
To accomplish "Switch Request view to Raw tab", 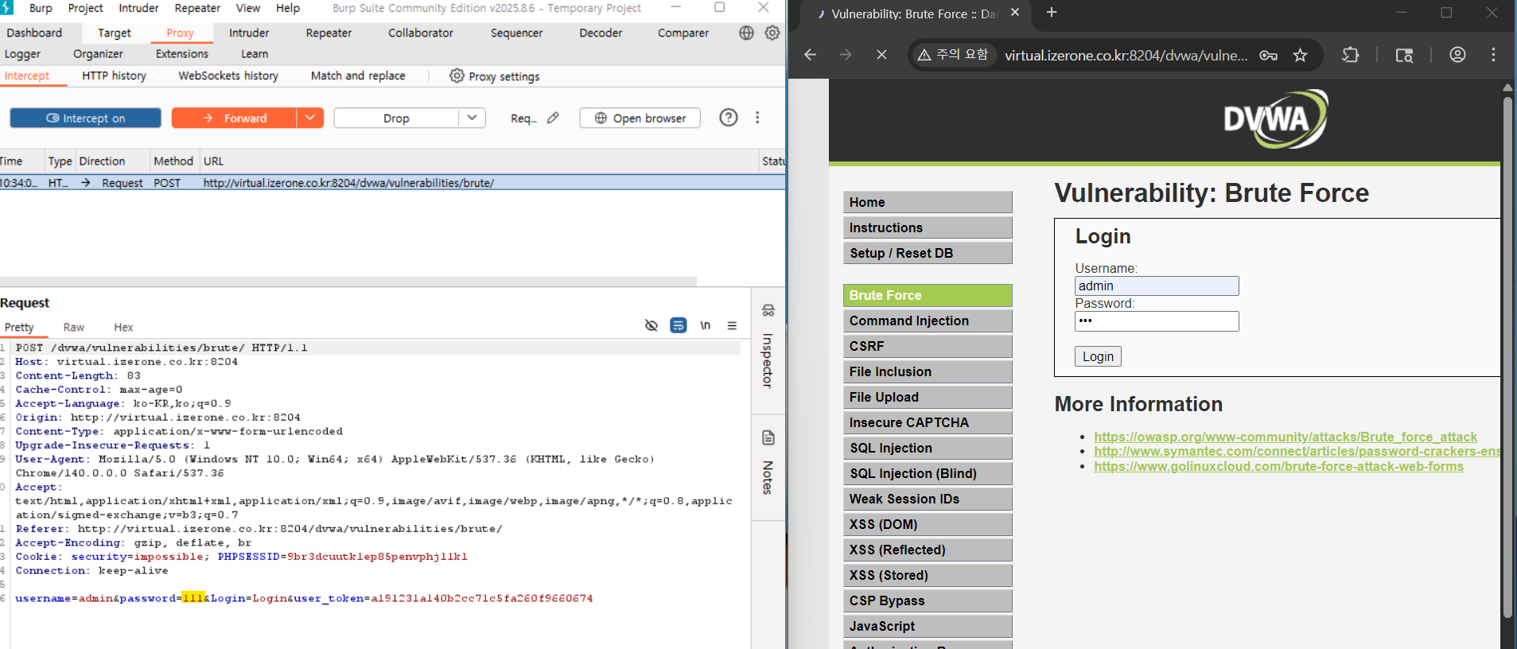I will click(73, 327).
